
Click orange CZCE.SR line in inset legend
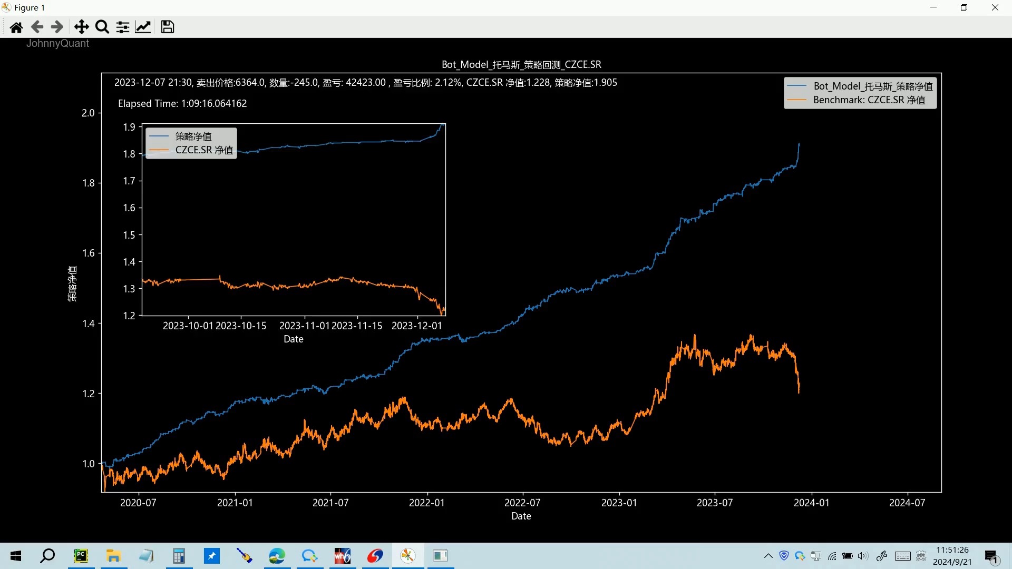click(159, 150)
